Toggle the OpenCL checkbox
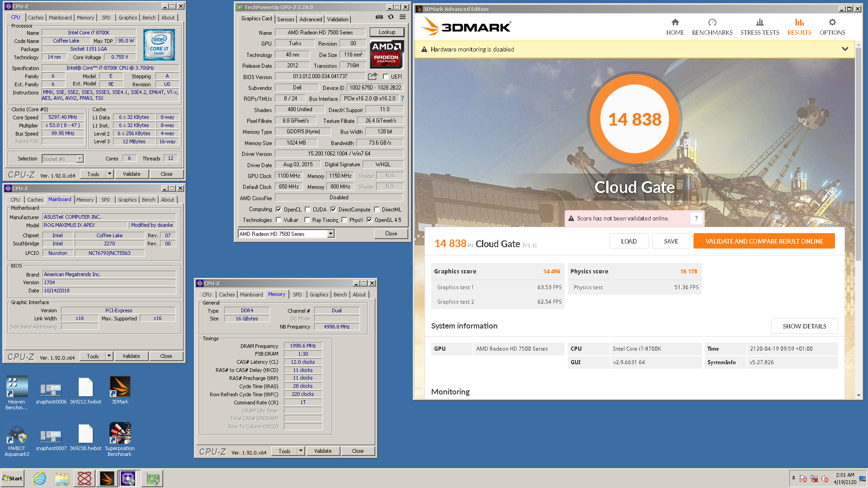 [x=278, y=209]
